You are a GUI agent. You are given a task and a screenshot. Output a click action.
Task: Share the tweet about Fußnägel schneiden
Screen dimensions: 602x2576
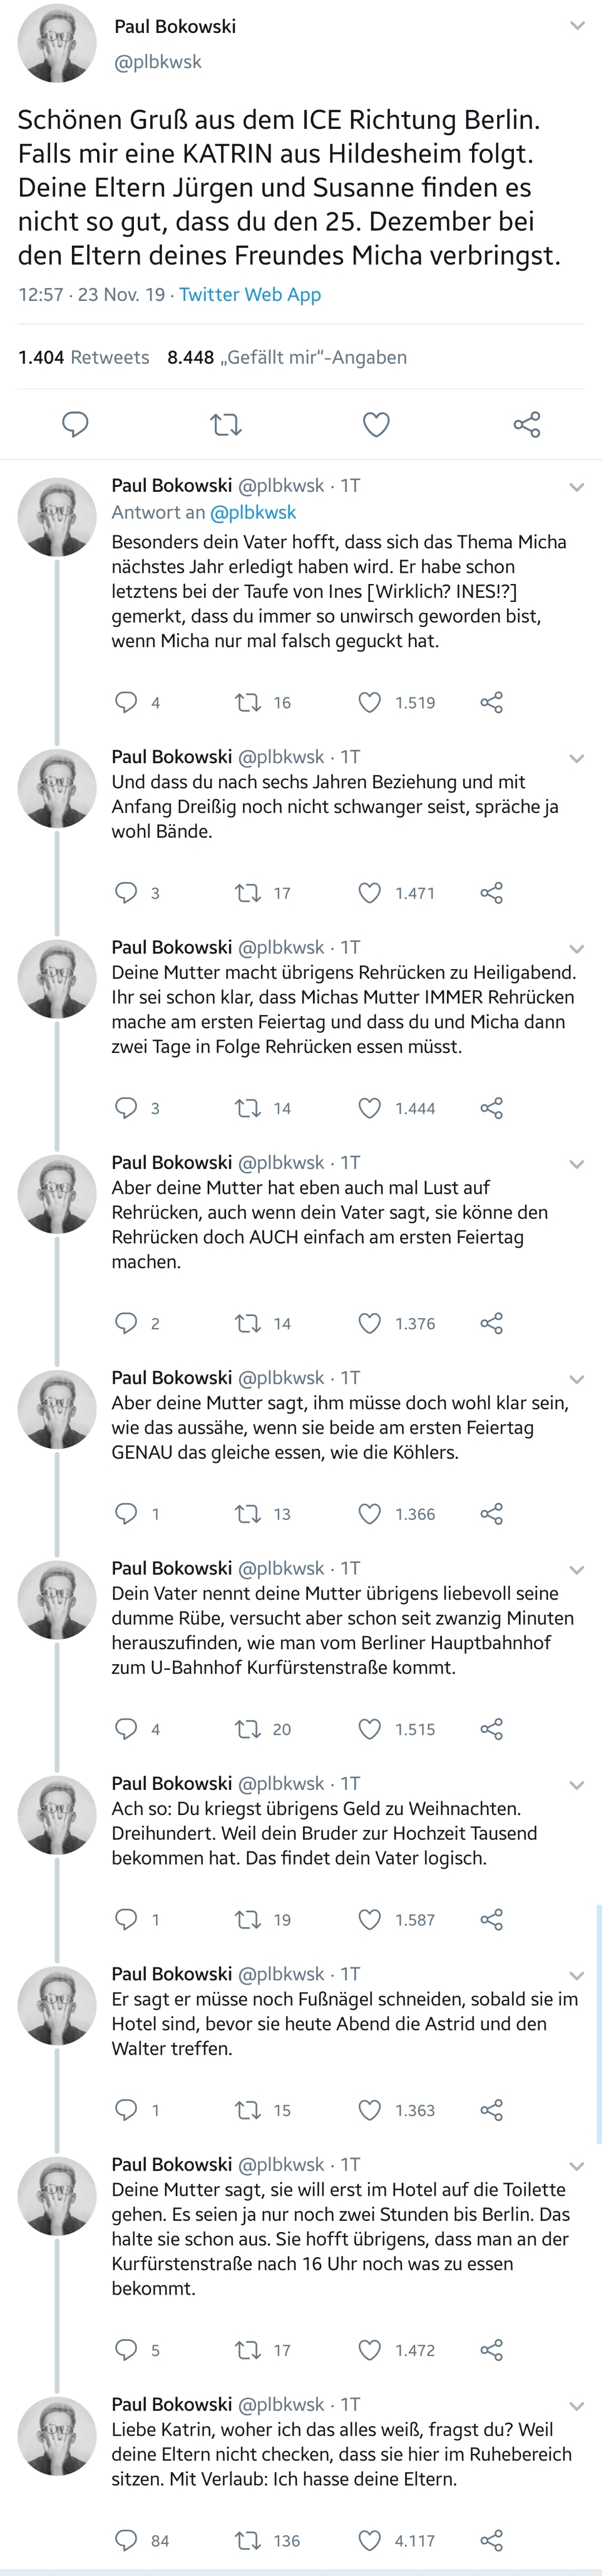(x=491, y=2110)
